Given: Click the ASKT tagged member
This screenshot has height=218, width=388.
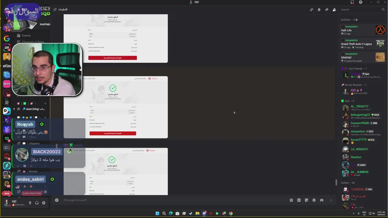Looking at the screenshot, I should [x=363, y=165].
